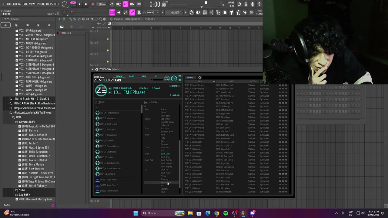Sort the preset list by BANK column
The height and width of the screenshot is (218, 388).
[x=200, y=81]
